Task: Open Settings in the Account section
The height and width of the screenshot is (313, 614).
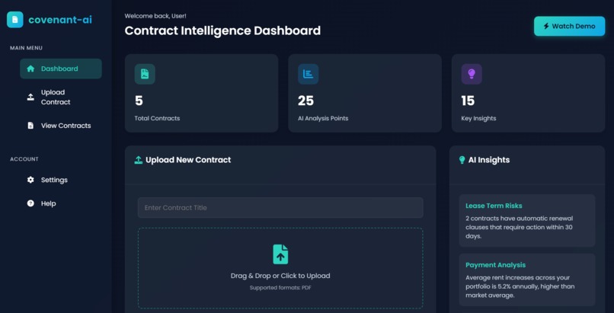Action: tap(61, 180)
